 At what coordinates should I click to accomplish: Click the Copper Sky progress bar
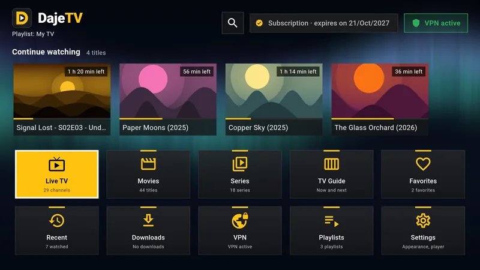pyautogui.click(x=274, y=118)
